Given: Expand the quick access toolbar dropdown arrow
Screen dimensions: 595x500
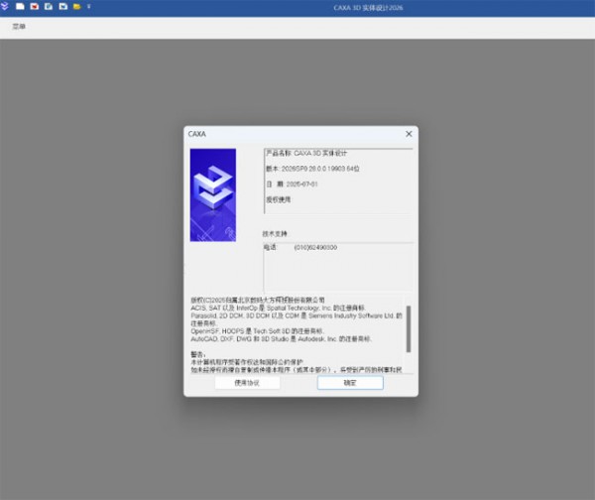Looking at the screenshot, I should [88, 7].
